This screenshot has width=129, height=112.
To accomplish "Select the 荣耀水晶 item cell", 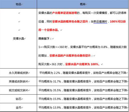I will coord(18,38).
